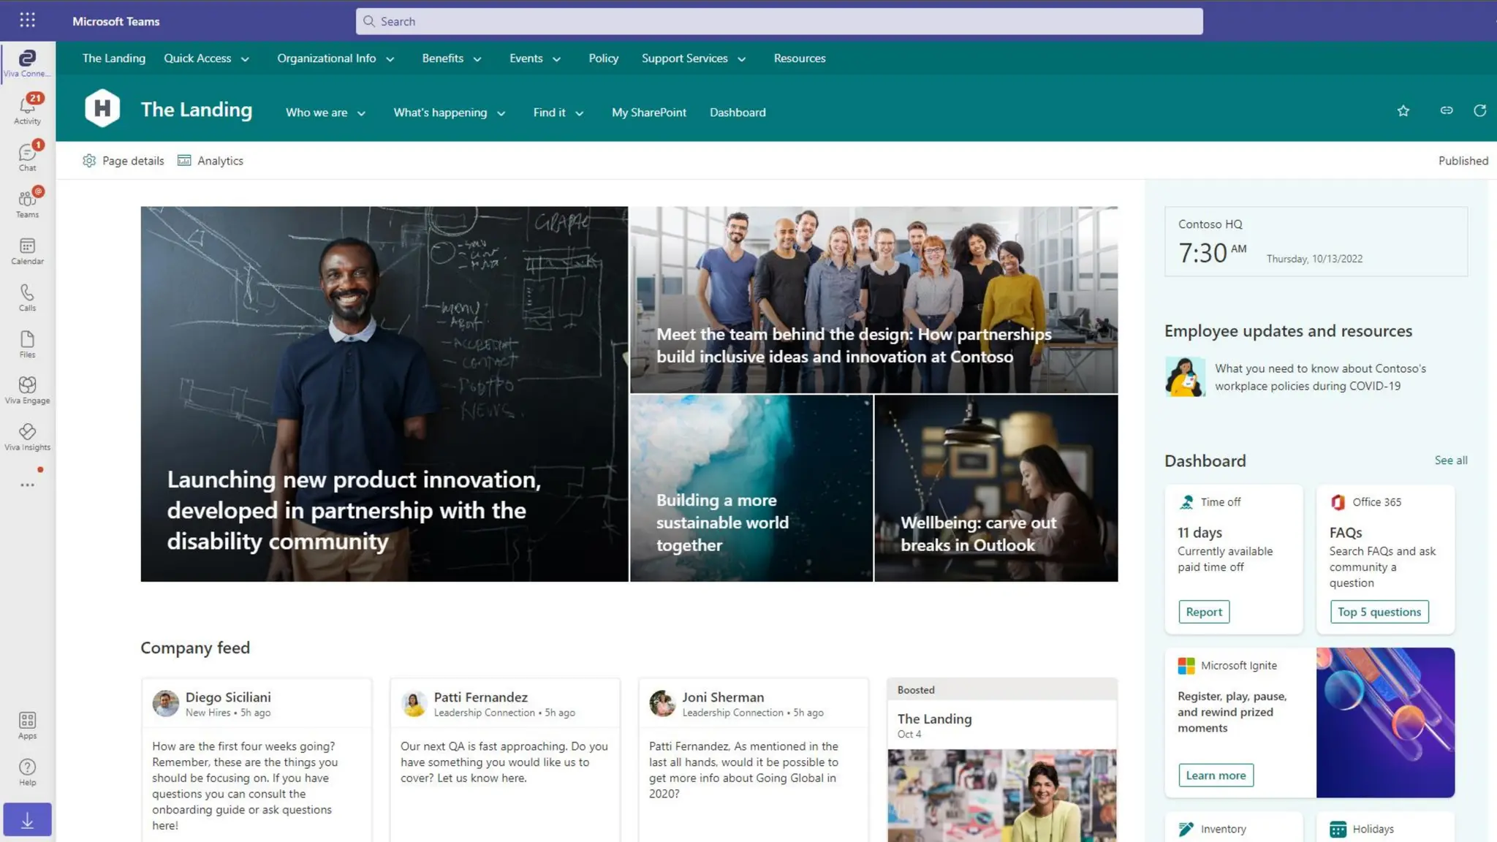
Task: Expand Support Services dropdown
Action: point(693,58)
